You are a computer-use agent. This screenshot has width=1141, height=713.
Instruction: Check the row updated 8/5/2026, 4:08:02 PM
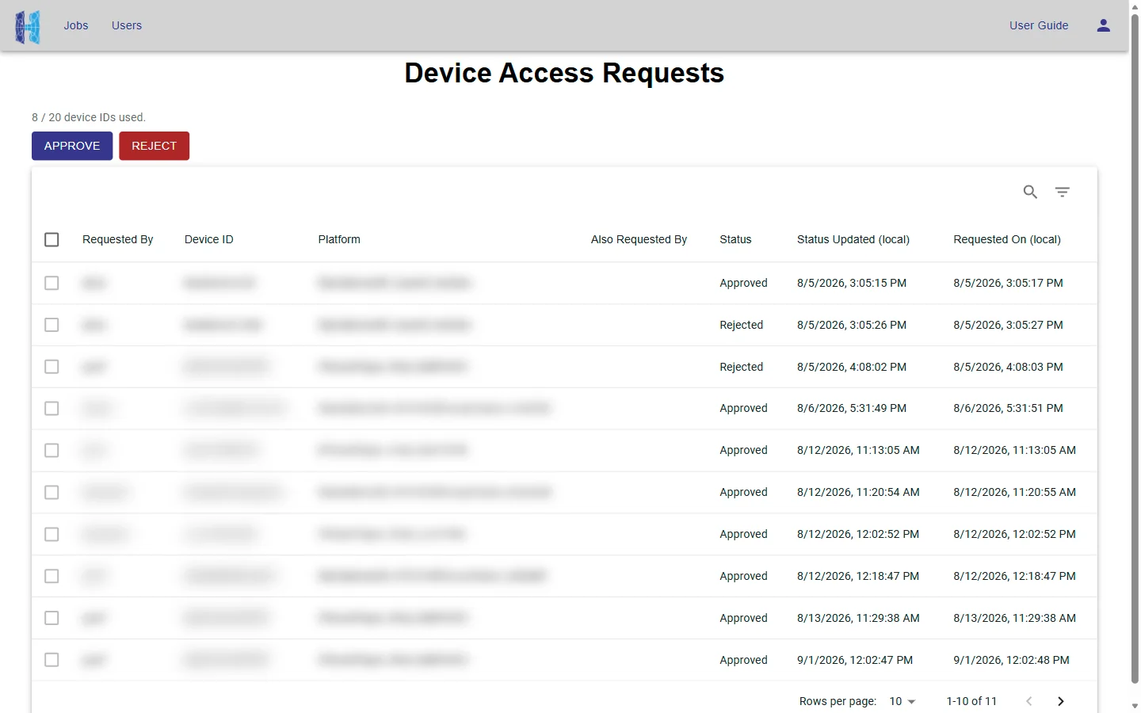click(x=52, y=367)
